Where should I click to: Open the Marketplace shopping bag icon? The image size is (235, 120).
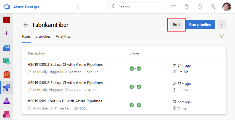pos(186,7)
